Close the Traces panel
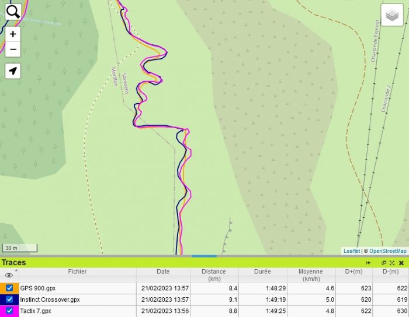The width and height of the screenshot is (409, 317). point(401,263)
